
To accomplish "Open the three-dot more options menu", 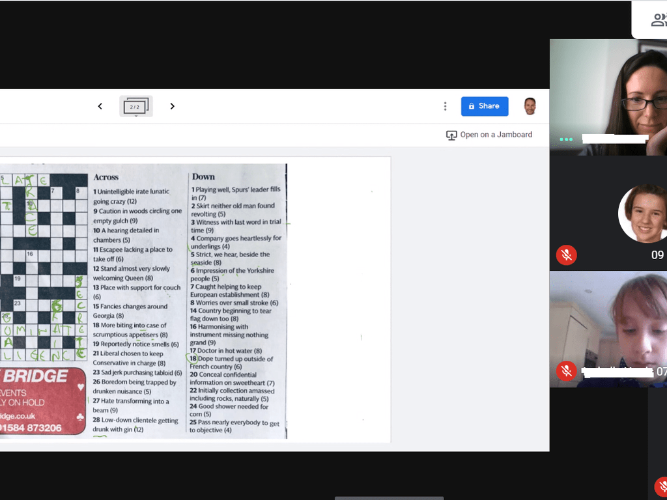I will point(445,106).
